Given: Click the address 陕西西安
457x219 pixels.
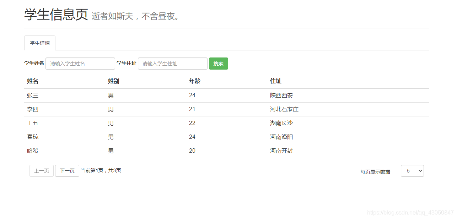Looking at the screenshot, I should click(281, 95).
